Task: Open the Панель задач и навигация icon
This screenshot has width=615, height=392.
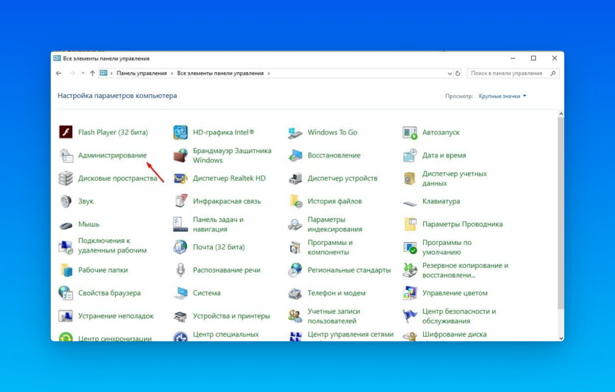Action: point(180,224)
